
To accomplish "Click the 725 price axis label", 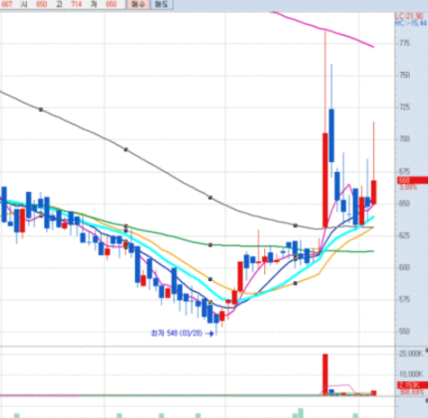I will tap(405, 107).
